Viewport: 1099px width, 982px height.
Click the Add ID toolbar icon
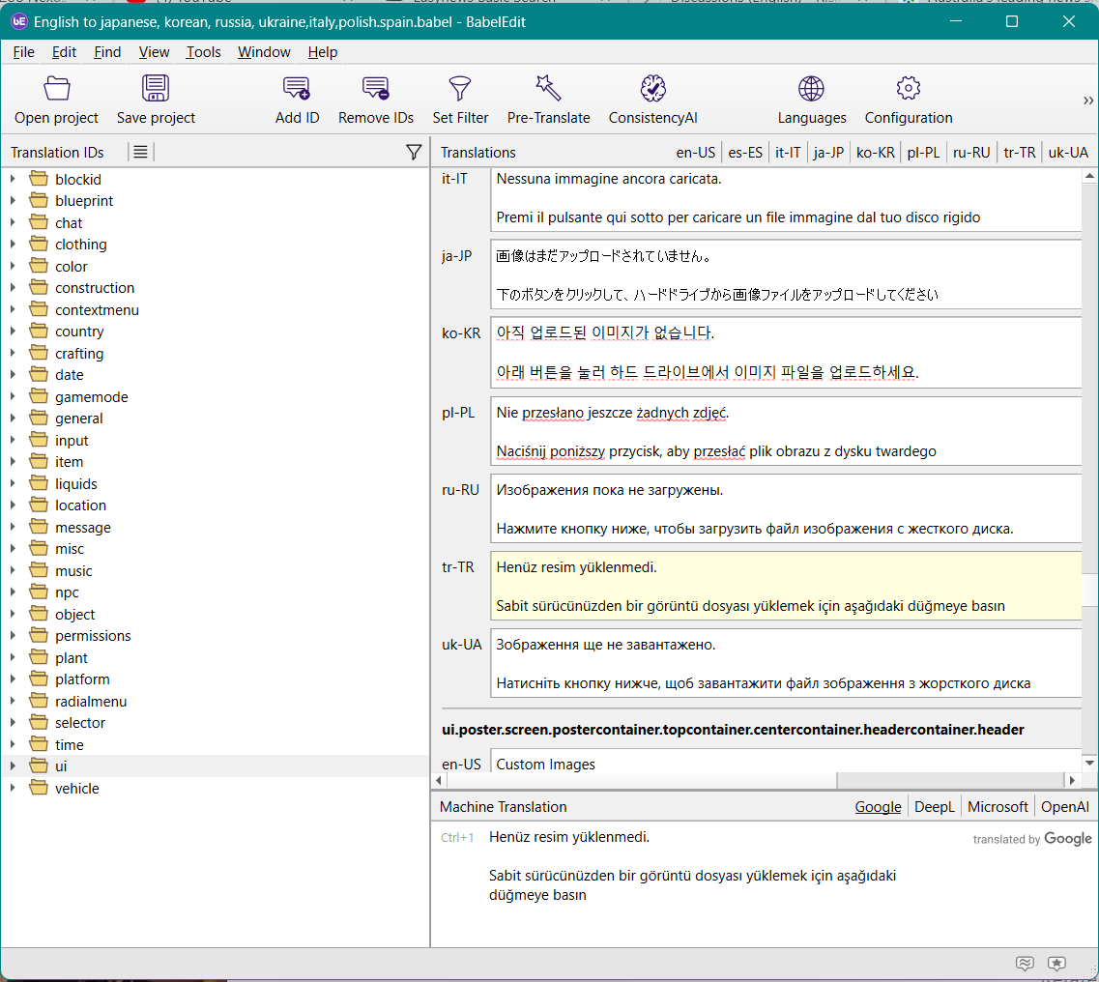(297, 89)
